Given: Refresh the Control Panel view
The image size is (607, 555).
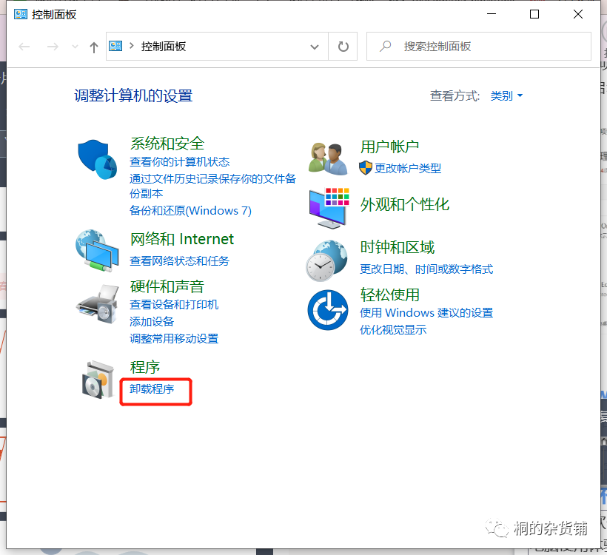Looking at the screenshot, I should 343,47.
